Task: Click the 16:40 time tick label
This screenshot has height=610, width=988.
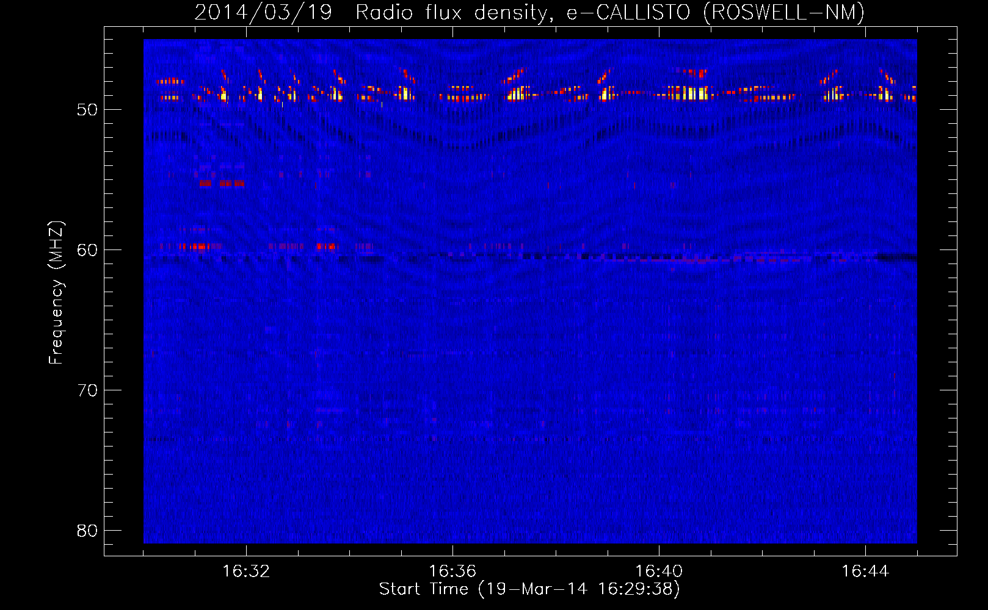Action: coord(659,572)
